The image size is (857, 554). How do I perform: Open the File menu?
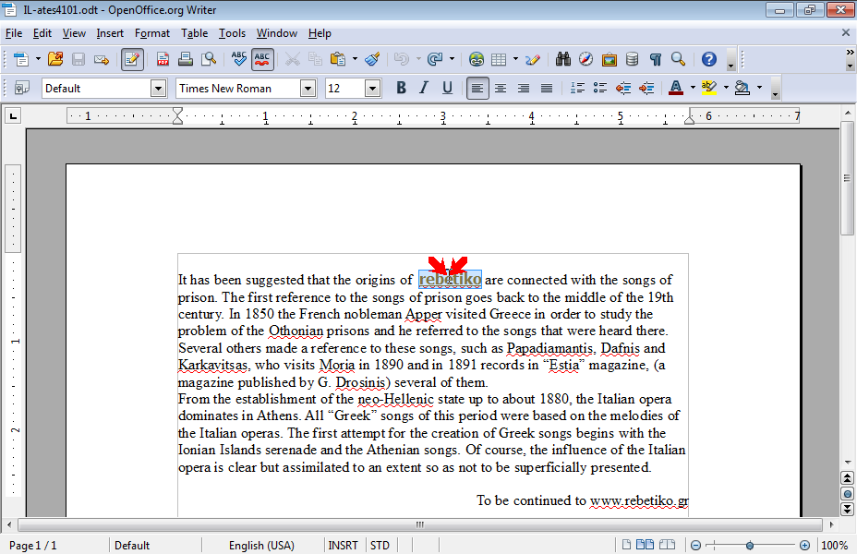click(14, 33)
